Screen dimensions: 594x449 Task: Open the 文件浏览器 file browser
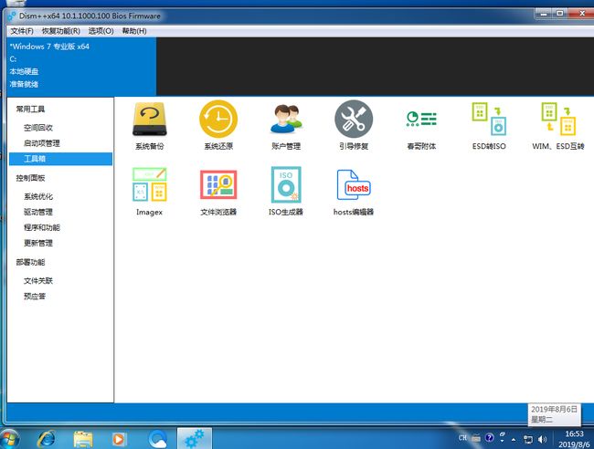click(x=218, y=192)
